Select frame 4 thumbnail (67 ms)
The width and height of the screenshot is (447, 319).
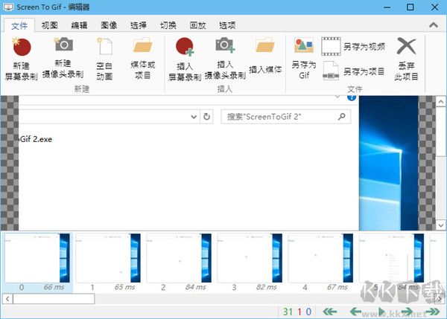tap(319, 258)
